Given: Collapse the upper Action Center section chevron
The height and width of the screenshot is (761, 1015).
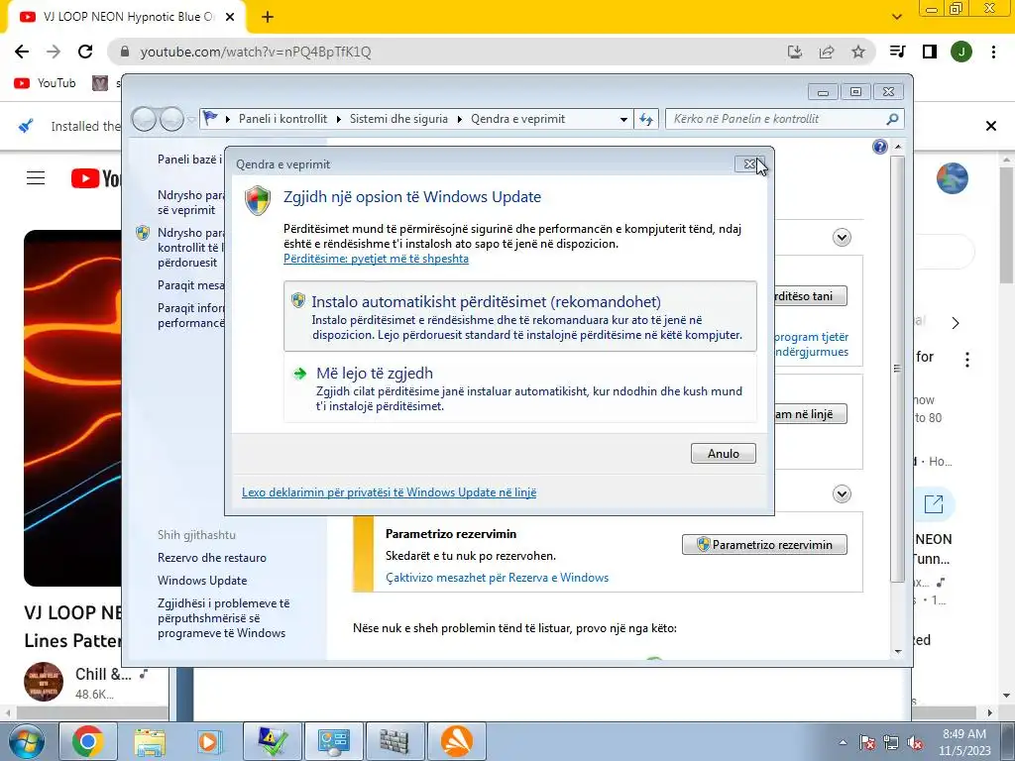Looking at the screenshot, I should tap(842, 238).
